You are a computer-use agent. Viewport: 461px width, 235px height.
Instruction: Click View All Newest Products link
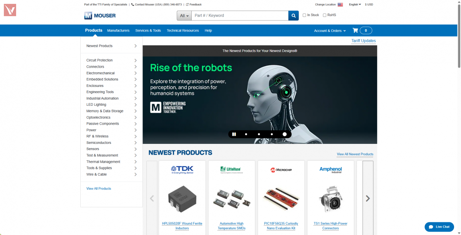355,154
